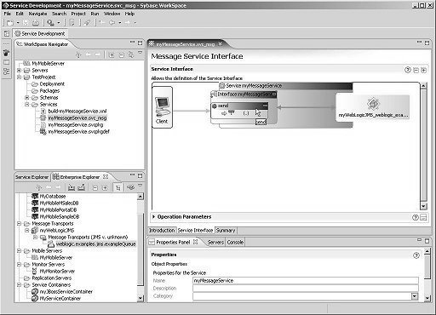Click Collapse All in WorkSpace Navigator toolbar
This screenshot has width=436, height=315.
coord(122,55)
